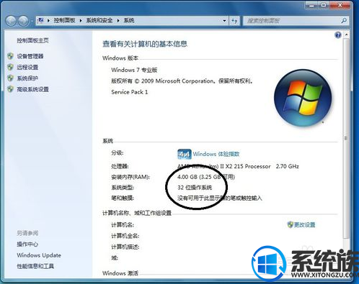
Task: Maximize the System window
Action: click(324, 5)
